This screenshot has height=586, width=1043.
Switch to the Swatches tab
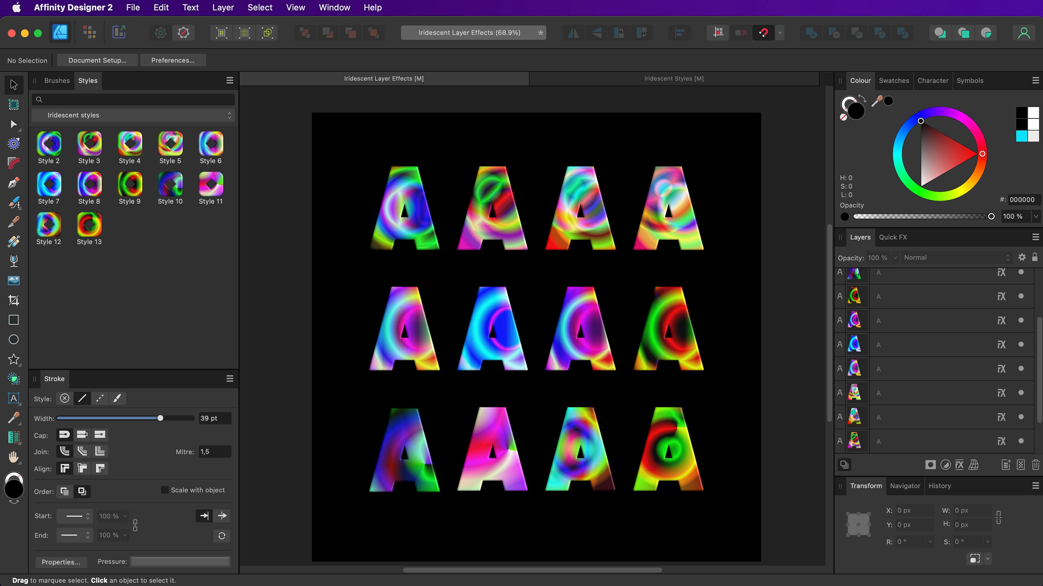pos(894,81)
